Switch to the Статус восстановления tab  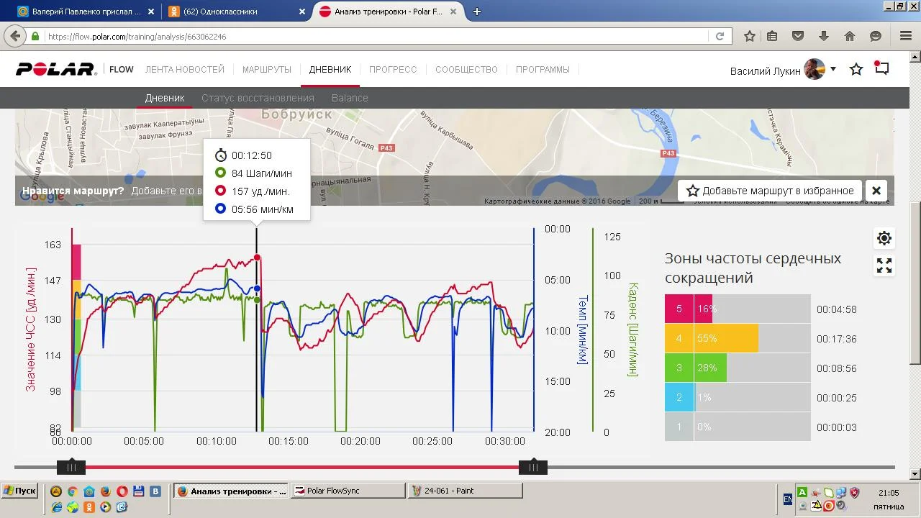click(x=258, y=98)
